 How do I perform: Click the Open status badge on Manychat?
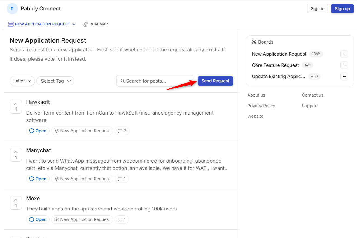tap(38, 179)
